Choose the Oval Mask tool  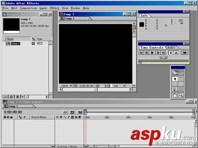tap(181, 84)
